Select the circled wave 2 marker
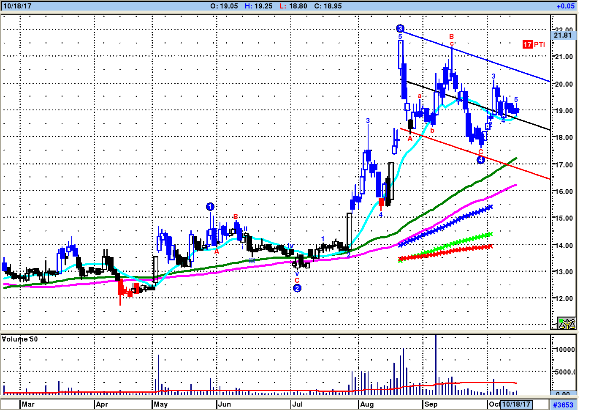 coord(297,288)
